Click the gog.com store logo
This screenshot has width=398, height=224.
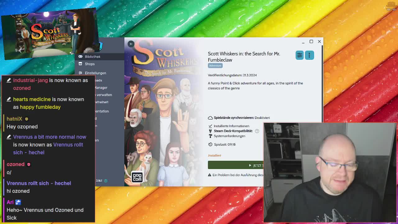pyautogui.click(x=137, y=177)
